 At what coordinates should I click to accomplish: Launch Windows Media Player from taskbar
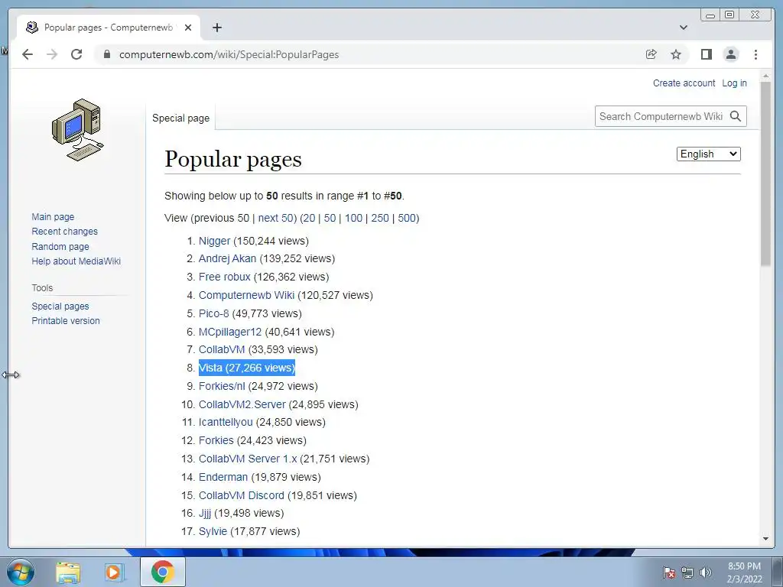pos(115,572)
